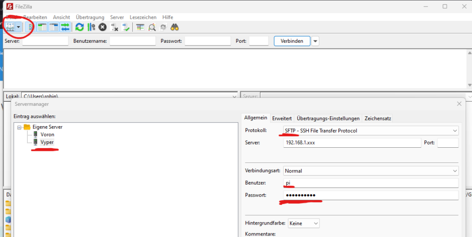Open the quickconnect history dropdown arrow
Viewport: 472px width, 237px height.
(x=315, y=41)
